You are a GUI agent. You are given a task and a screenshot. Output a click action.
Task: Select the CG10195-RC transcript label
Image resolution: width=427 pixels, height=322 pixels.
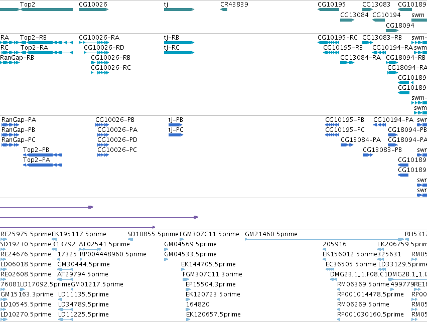(338, 38)
